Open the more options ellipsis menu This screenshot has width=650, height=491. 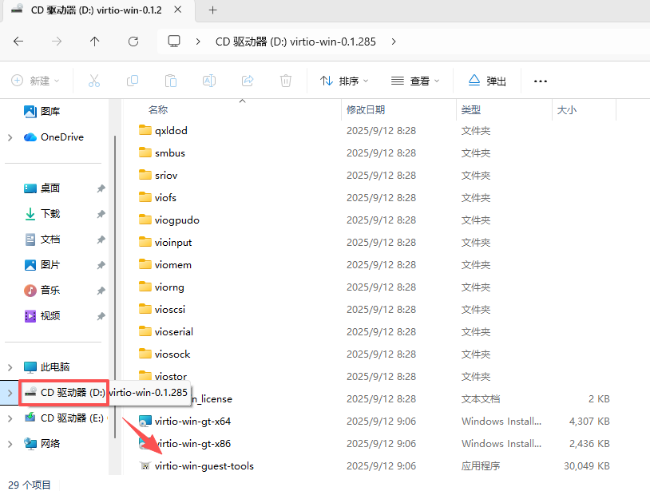541,81
